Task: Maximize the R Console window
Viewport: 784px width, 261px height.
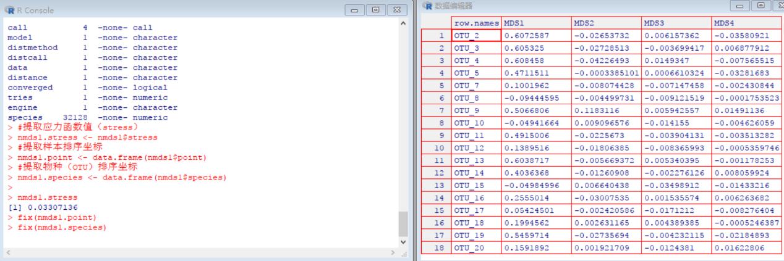Action: (375, 10)
